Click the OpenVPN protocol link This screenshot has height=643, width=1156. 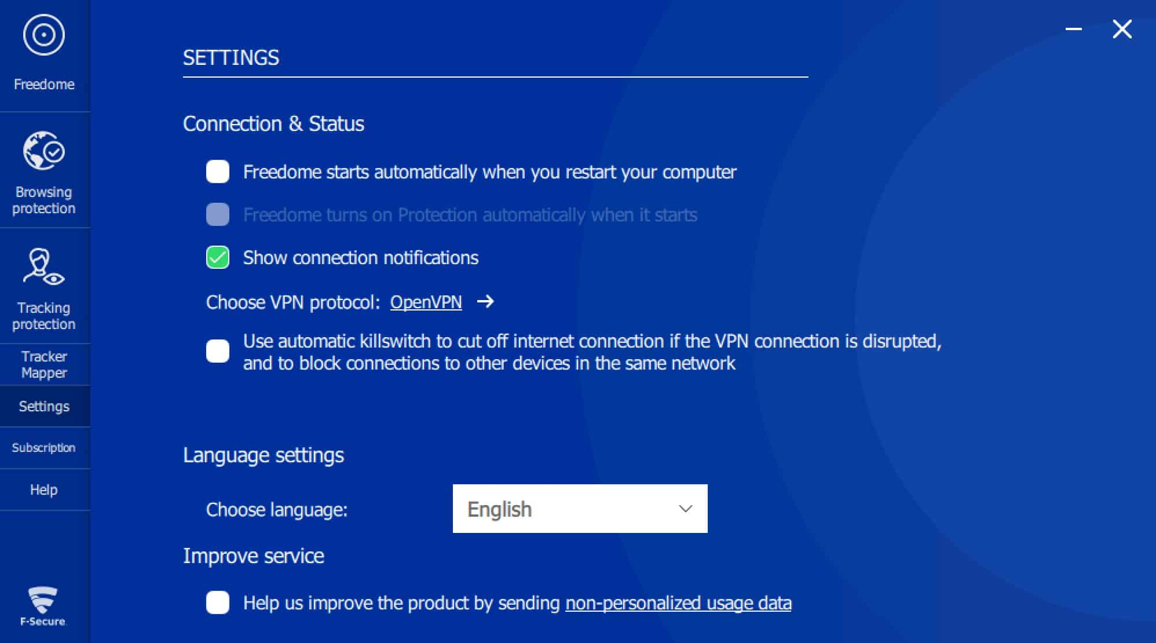pyautogui.click(x=426, y=302)
